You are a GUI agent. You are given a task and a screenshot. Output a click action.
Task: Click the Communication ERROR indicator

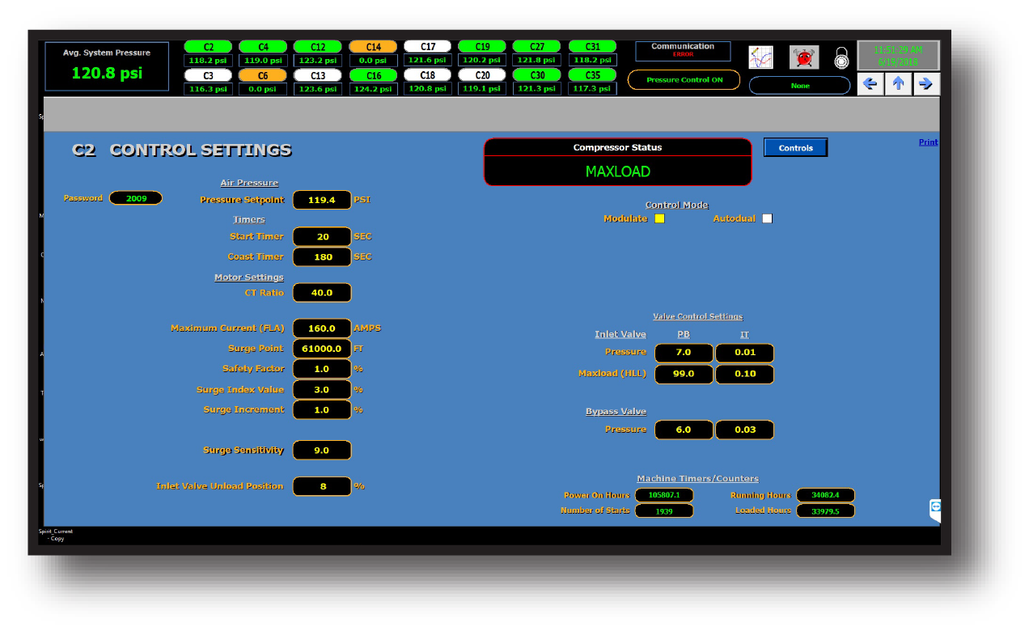pos(684,50)
